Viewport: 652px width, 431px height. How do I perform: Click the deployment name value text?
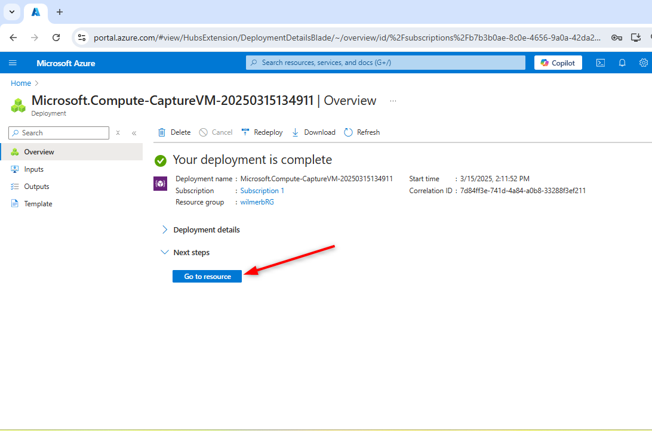[x=316, y=179]
